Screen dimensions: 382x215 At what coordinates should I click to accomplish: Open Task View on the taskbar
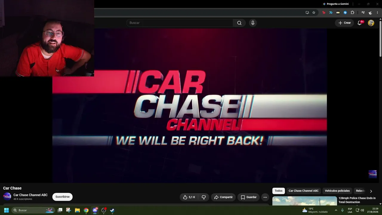click(60, 210)
